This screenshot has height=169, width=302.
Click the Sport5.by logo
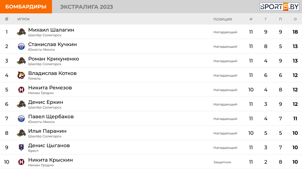(x=279, y=7)
